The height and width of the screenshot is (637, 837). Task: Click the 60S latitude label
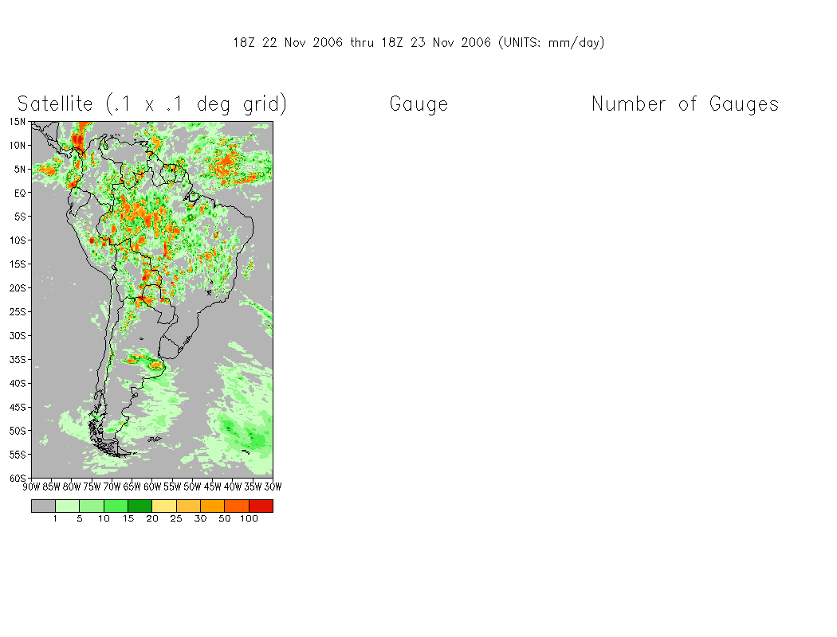tap(18, 479)
